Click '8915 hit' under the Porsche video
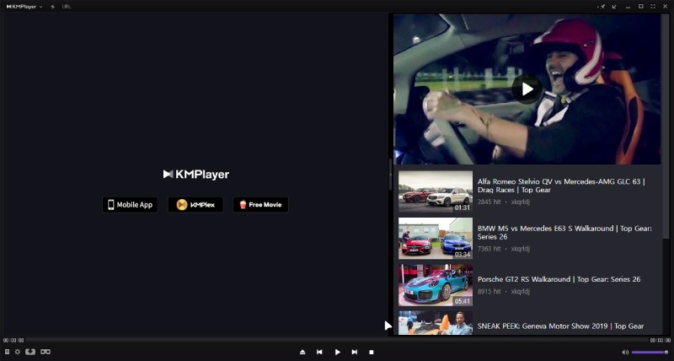 point(489,291)
